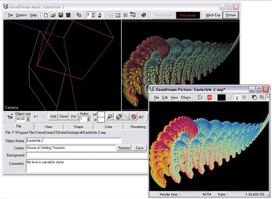Viewport: 272px width, 199px height.
Task: Click the light bulb icon in Picture toolbar
Action: pos(237,98)
